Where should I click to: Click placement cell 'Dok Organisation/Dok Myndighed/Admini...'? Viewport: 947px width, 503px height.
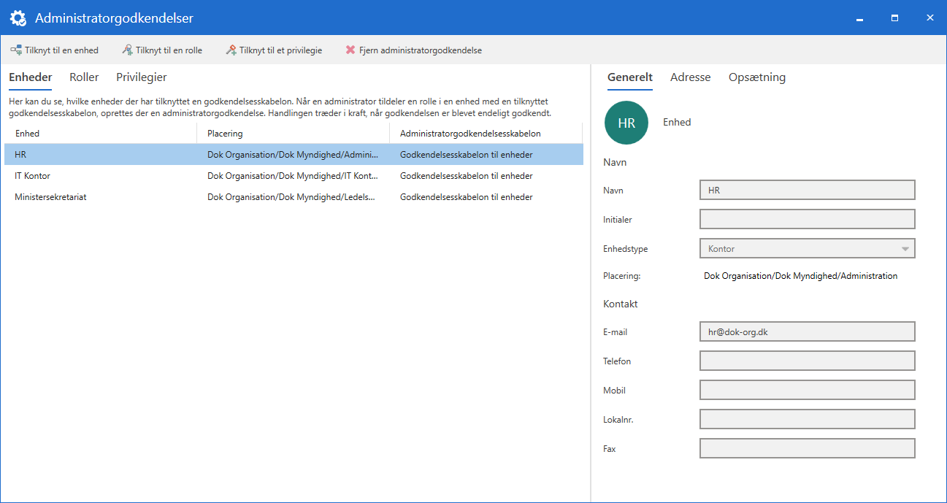tap(293, 155)
